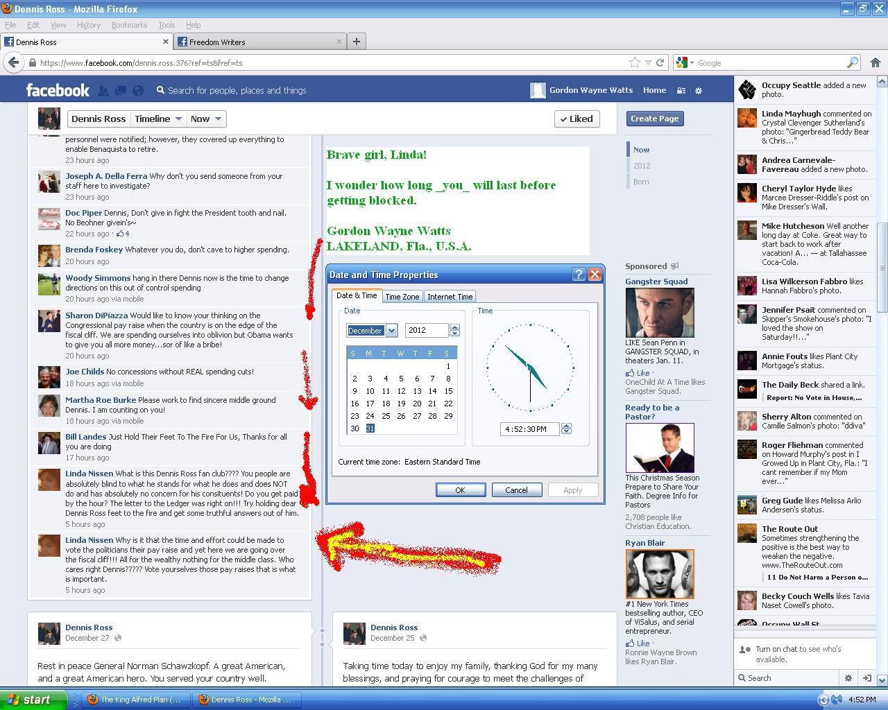The height and width of the screenshot is (710, 888).
Task: Jump to Born in the timeline navigator
Action: 641,182
